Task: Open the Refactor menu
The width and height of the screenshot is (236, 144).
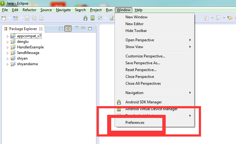Action: [x=29, y=10]
